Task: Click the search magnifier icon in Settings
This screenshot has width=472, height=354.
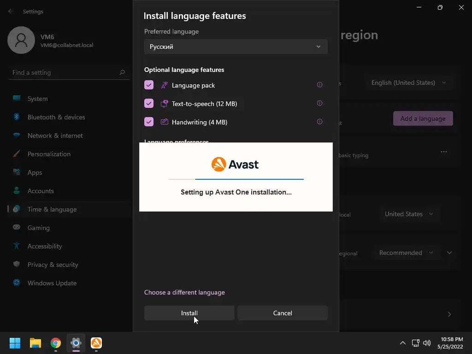Action: pyautogui.click(x=122, y=72)
